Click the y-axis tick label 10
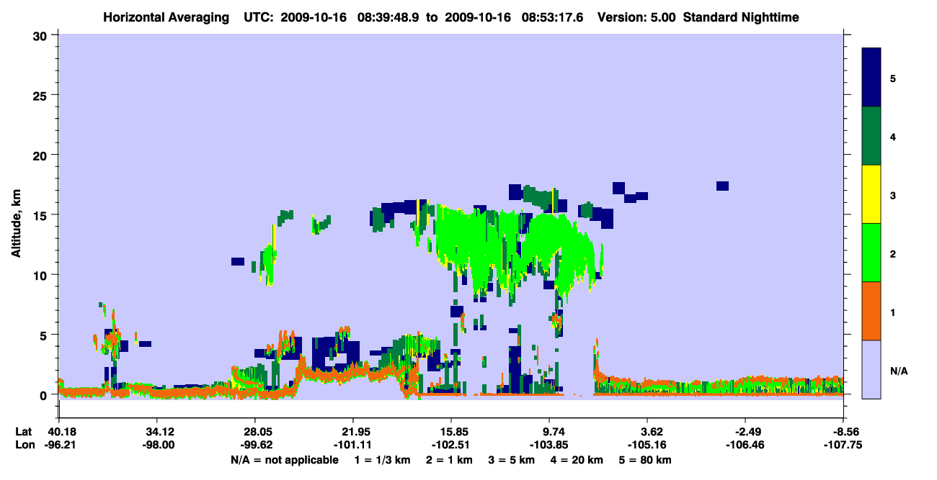 pyautogui.click(x=42, y=275)
